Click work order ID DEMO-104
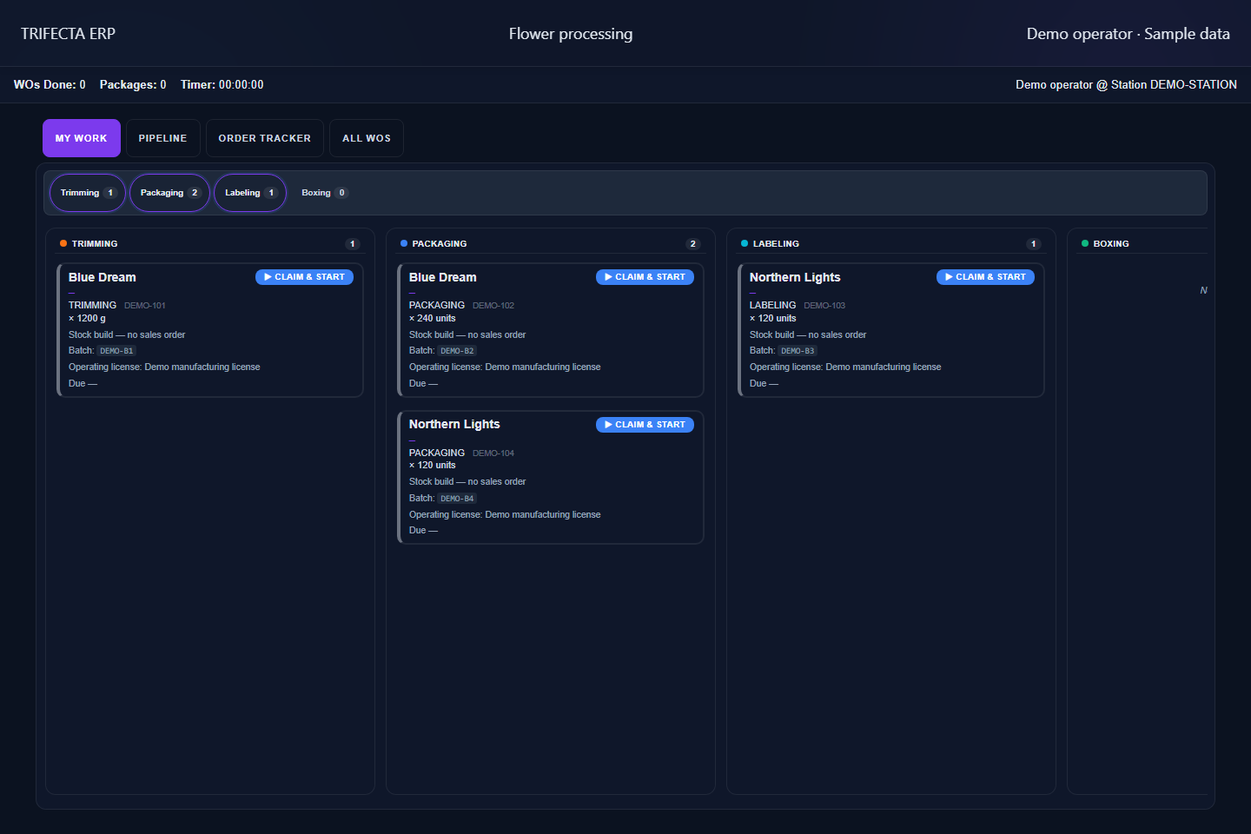 tap(493, 453)
